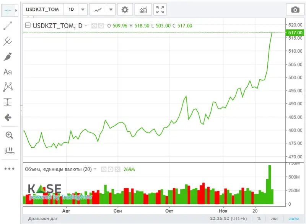Viewport: 306px width, 224px height.
Task: Collapse the USDKZT_TOM legend
Action: (x=28, y=26)
